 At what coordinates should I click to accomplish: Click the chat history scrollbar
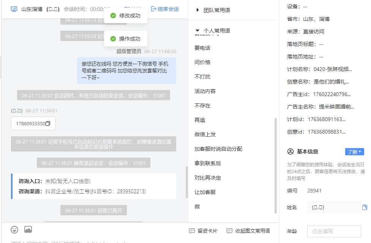pos(187,182)
